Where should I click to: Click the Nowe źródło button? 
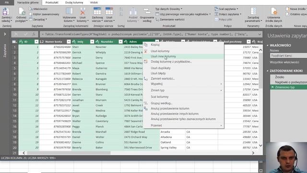click(296, 9)
